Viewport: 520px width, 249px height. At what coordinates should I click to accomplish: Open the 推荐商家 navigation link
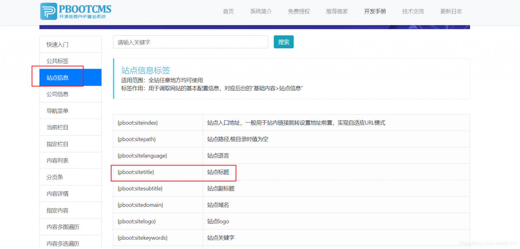coord(337,11)
